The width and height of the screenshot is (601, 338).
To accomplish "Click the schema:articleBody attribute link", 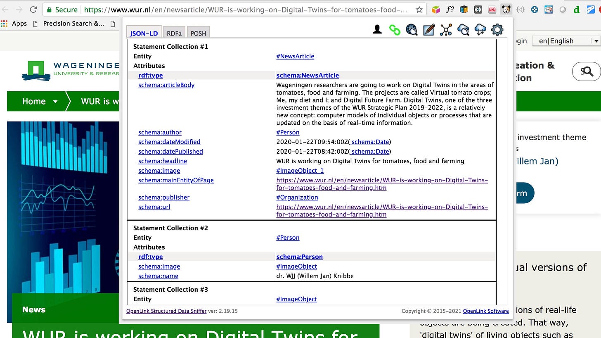I will (x=166, y=85).
